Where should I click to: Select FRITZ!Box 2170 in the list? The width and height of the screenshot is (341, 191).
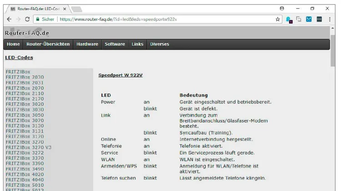(25, 99)
